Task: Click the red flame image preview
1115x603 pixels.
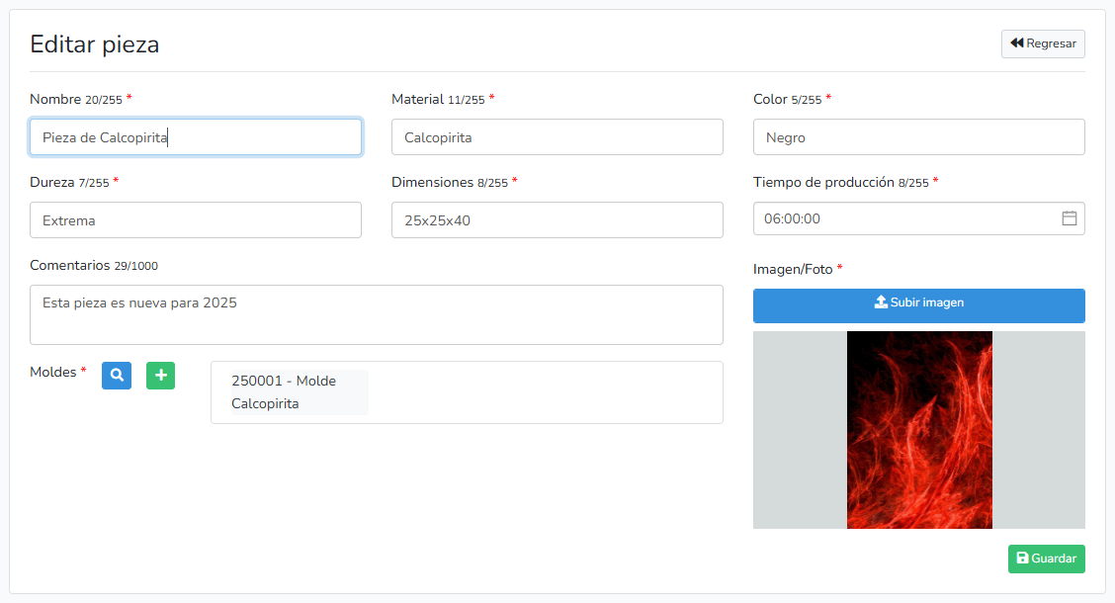Action: point(919,430)
